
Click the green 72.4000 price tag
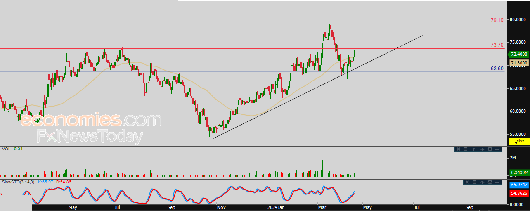point(519,54)
